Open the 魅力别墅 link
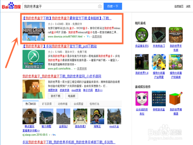193x145 pixels. pyautogui.click(x=46, y=126)
